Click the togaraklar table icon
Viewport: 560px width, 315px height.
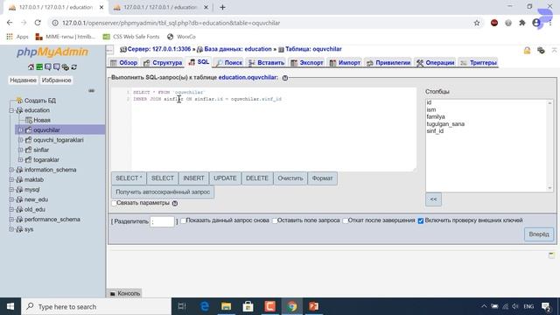[x=29, y=159]
